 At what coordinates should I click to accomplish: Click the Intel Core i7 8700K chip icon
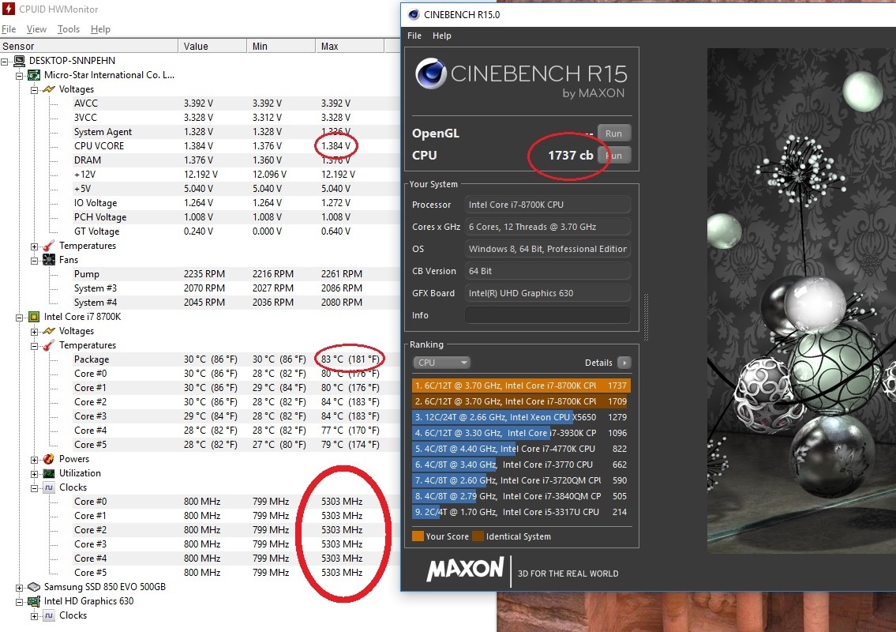[x=34, y=317]
